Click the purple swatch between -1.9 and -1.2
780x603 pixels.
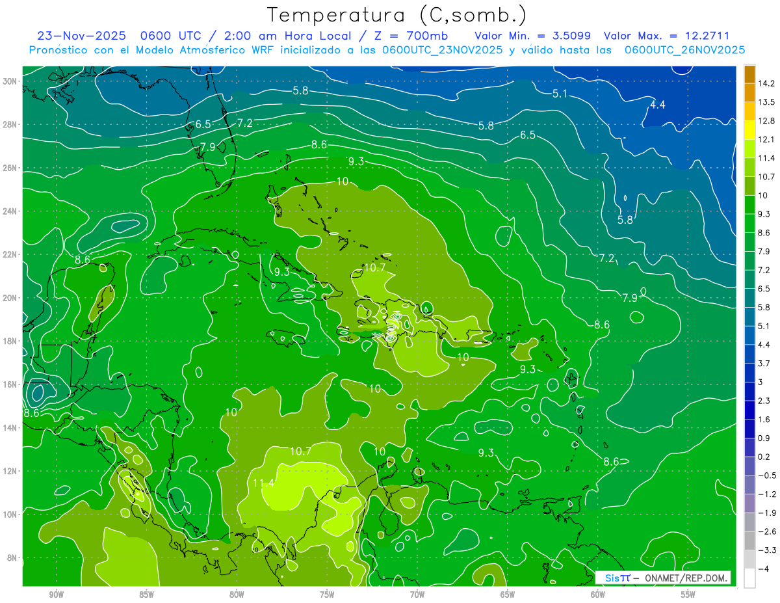click(749, 503)
